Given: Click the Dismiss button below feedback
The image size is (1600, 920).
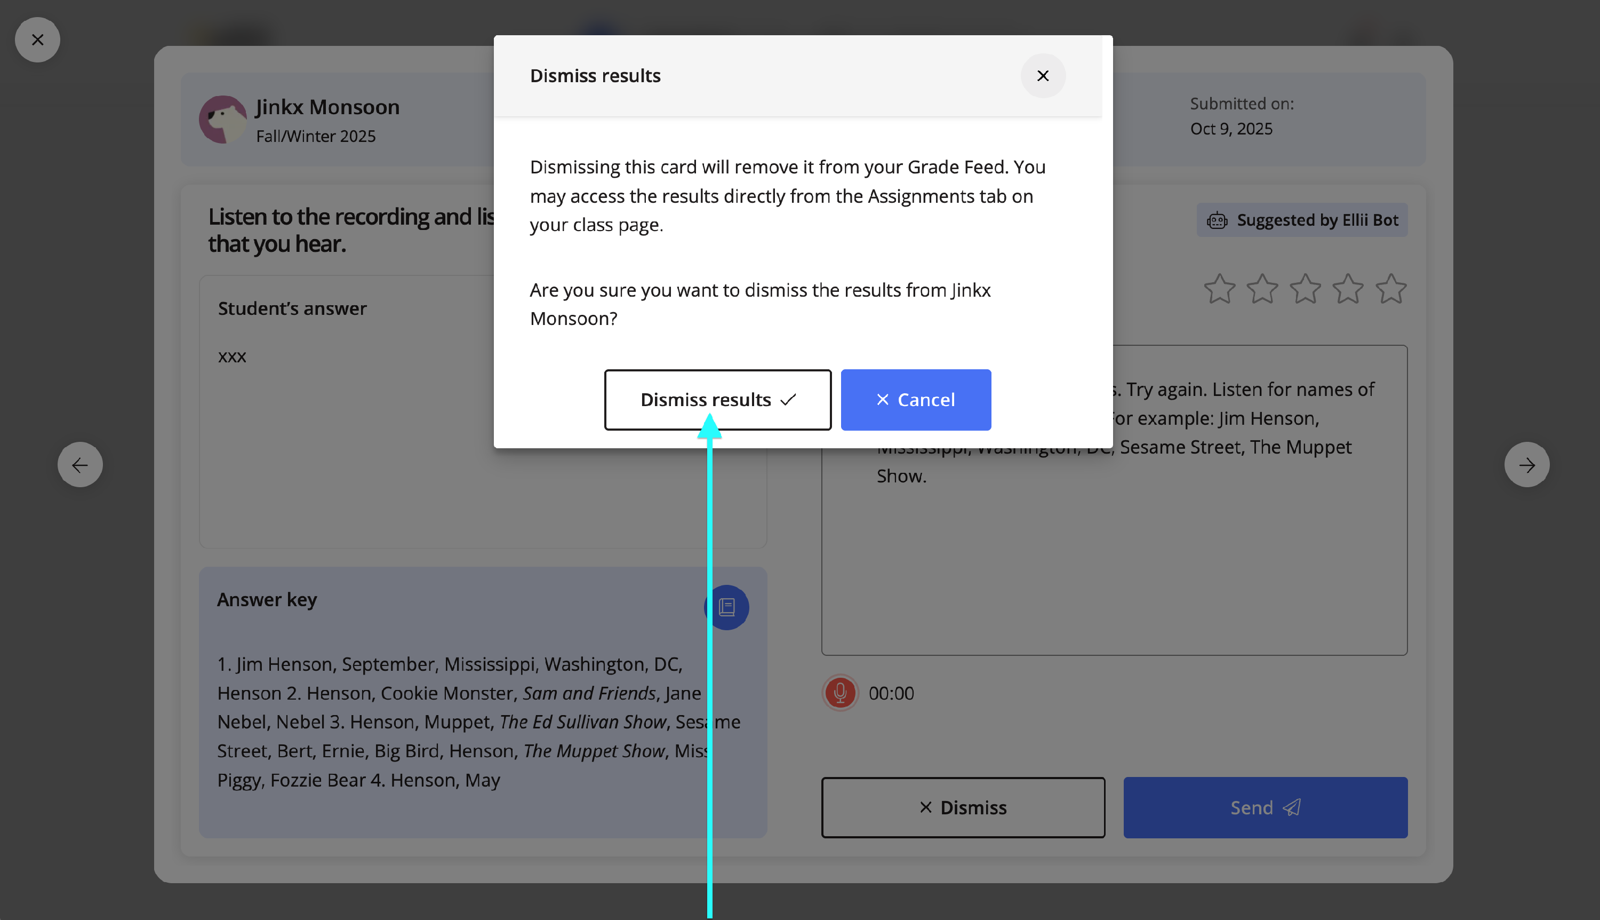Looking at the screenshot, I should 962,807.
